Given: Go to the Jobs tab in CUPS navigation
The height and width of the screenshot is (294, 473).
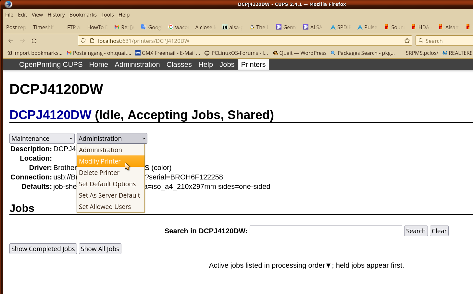Looking at the screenshot, I should tap(227, 65).
